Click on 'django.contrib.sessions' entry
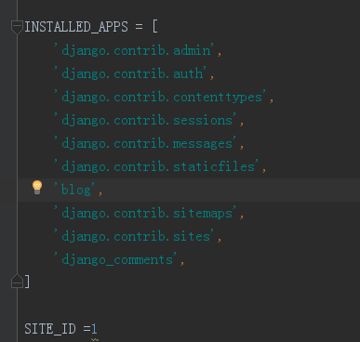360x342 pixels. click(x=145, y=120)
